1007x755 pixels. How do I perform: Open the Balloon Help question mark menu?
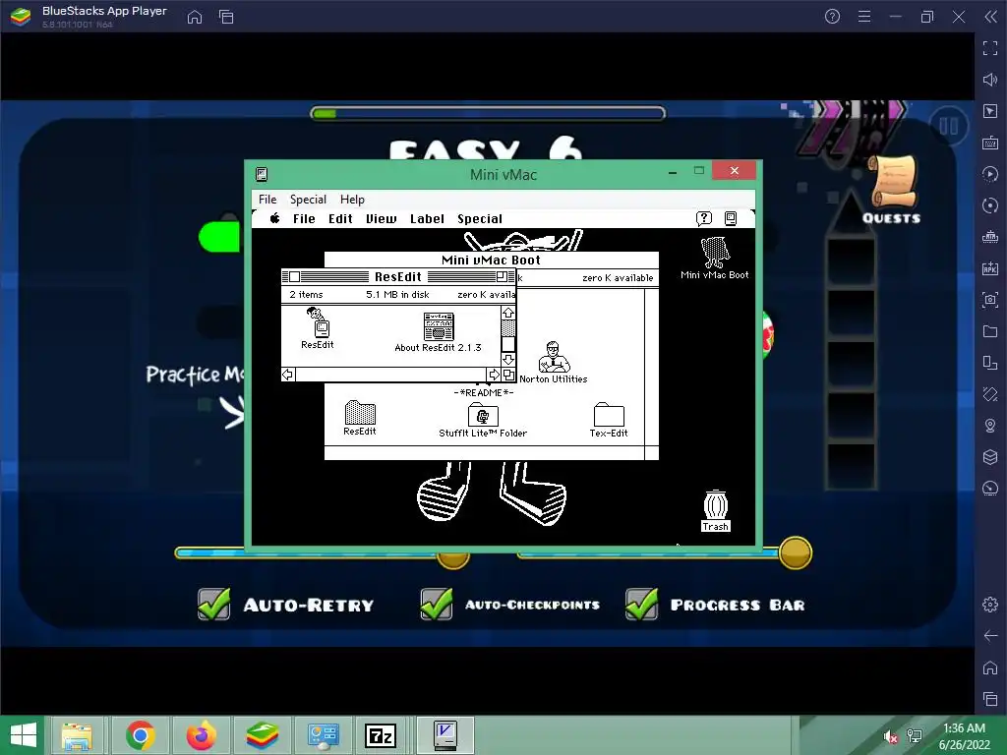tap(704, 219)
